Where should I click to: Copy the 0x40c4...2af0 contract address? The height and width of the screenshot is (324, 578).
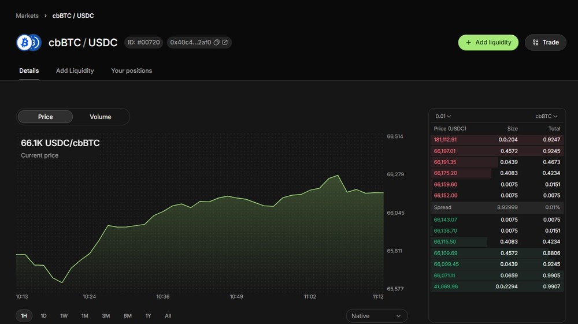tap(217, 42)
